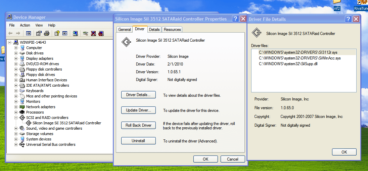
Task: Expand the Floppy disk drives node
Action: (16, 75)
